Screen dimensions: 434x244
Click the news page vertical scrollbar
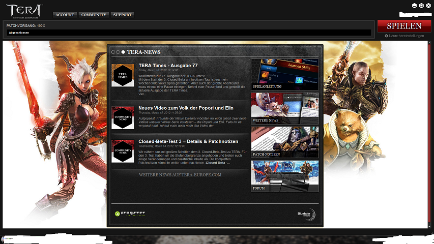(x=429, y=134)
